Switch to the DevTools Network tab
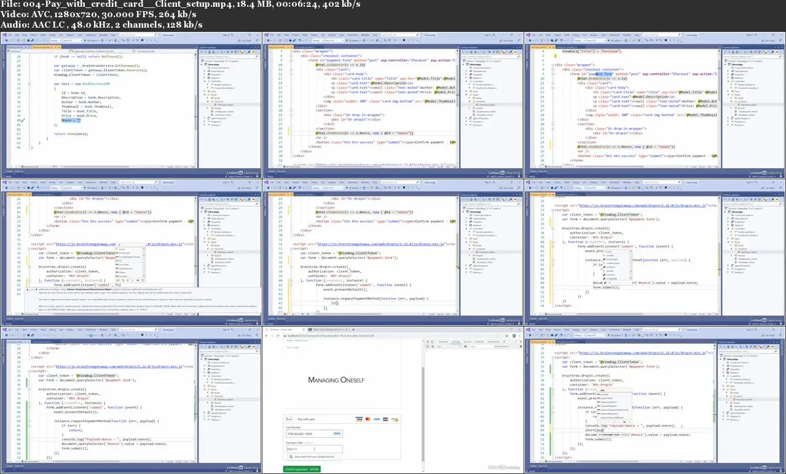 (x=481, y=341)
